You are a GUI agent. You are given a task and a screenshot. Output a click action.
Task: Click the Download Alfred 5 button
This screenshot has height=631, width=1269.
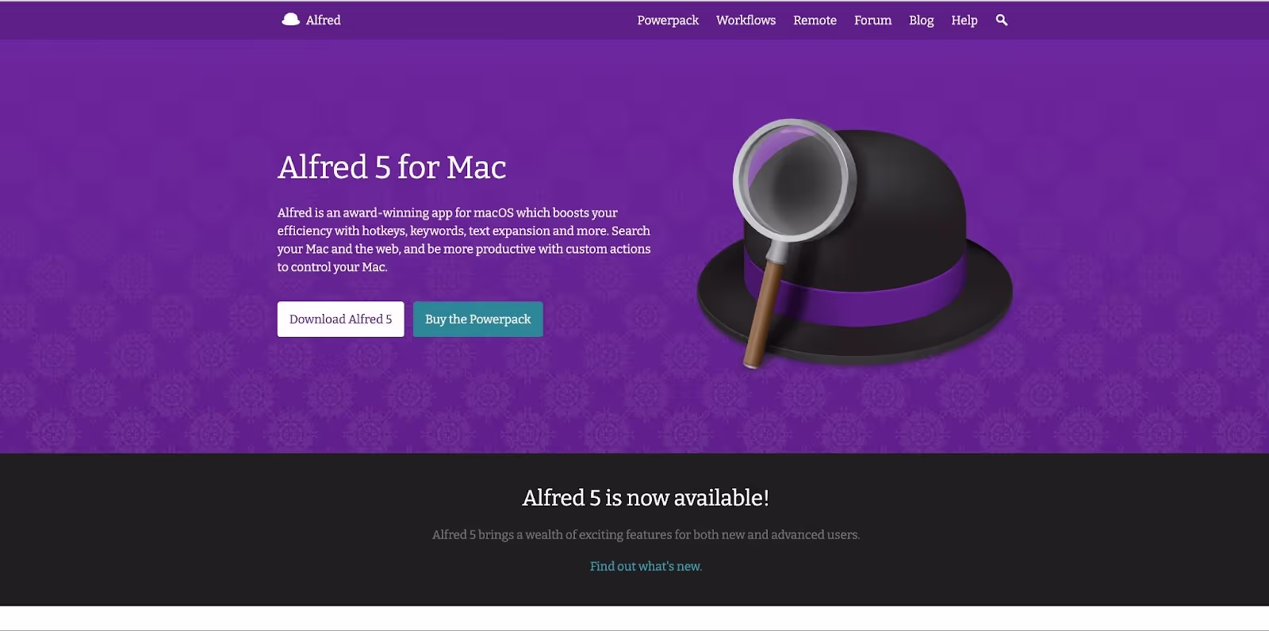[340, 319]
